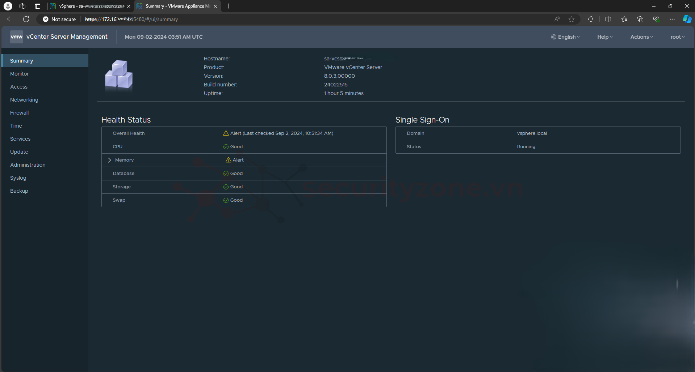The image size is (695, 372).
Task: Open browser profile avatar icon
Action: (x=8, y=6)
